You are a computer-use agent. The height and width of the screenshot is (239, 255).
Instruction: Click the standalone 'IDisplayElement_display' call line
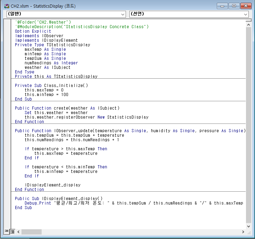(x=52, y=185)
